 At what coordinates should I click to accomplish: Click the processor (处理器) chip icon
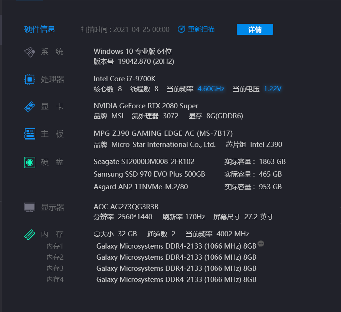(x=30, y=79)
